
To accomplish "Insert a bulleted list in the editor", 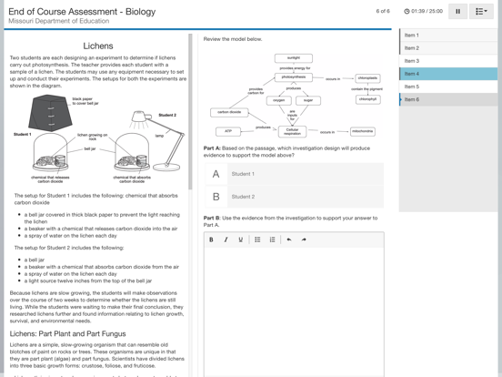I will click(257, 239).
